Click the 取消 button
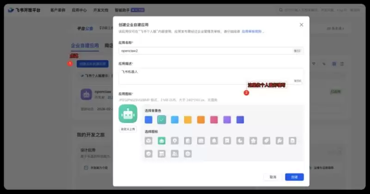The width and height of the screenshot is (370, 194). point(273,177)
